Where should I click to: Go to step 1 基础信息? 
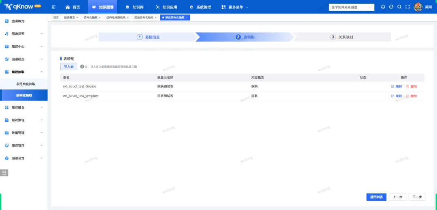point(148,37)
